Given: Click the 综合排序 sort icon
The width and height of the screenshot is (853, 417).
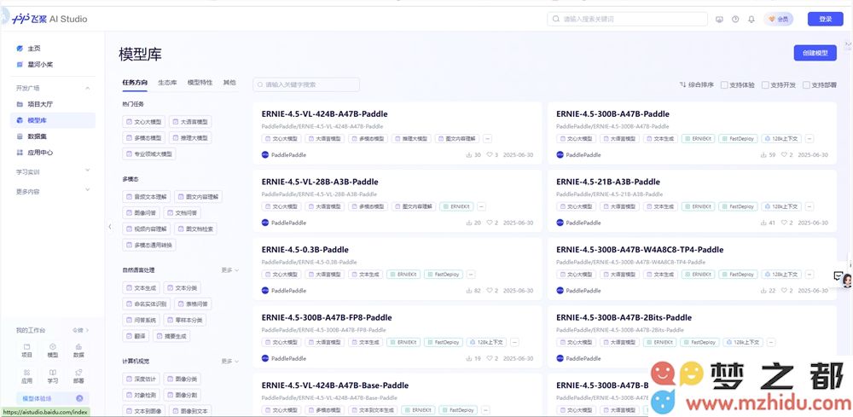Looking at the screenshot, I should (x=682, y=84).
